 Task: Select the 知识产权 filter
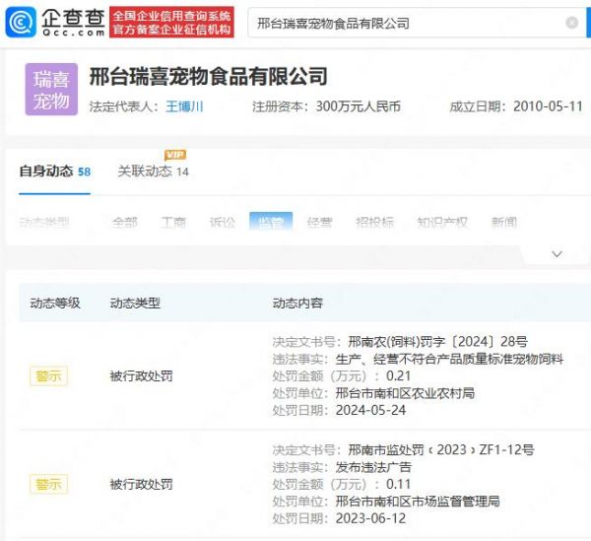442,222
